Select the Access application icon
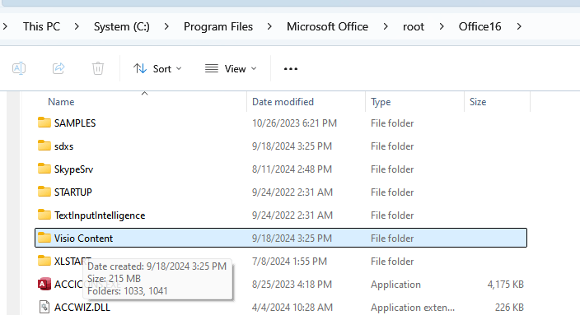 pyautogui.click(x=44, y=284)
